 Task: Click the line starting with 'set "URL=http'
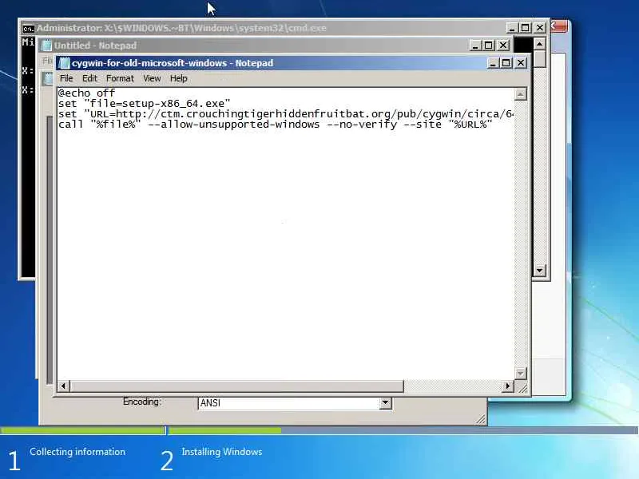286,114
